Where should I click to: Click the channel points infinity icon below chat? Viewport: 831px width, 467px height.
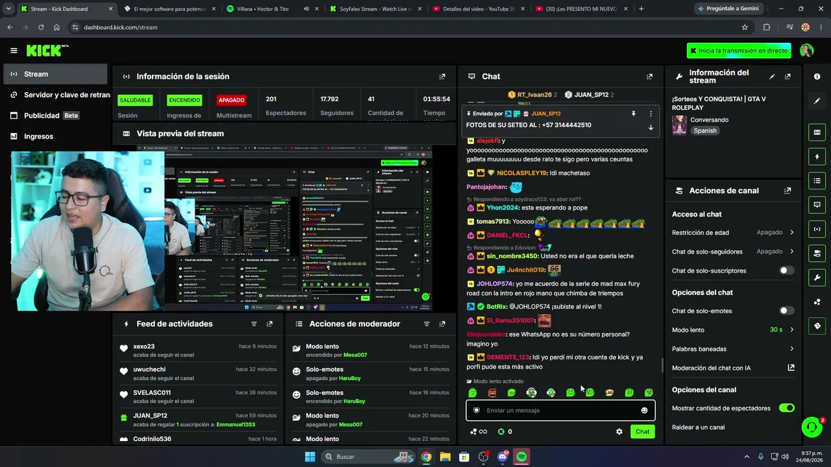pyautogui.click(x=479, y=431)
